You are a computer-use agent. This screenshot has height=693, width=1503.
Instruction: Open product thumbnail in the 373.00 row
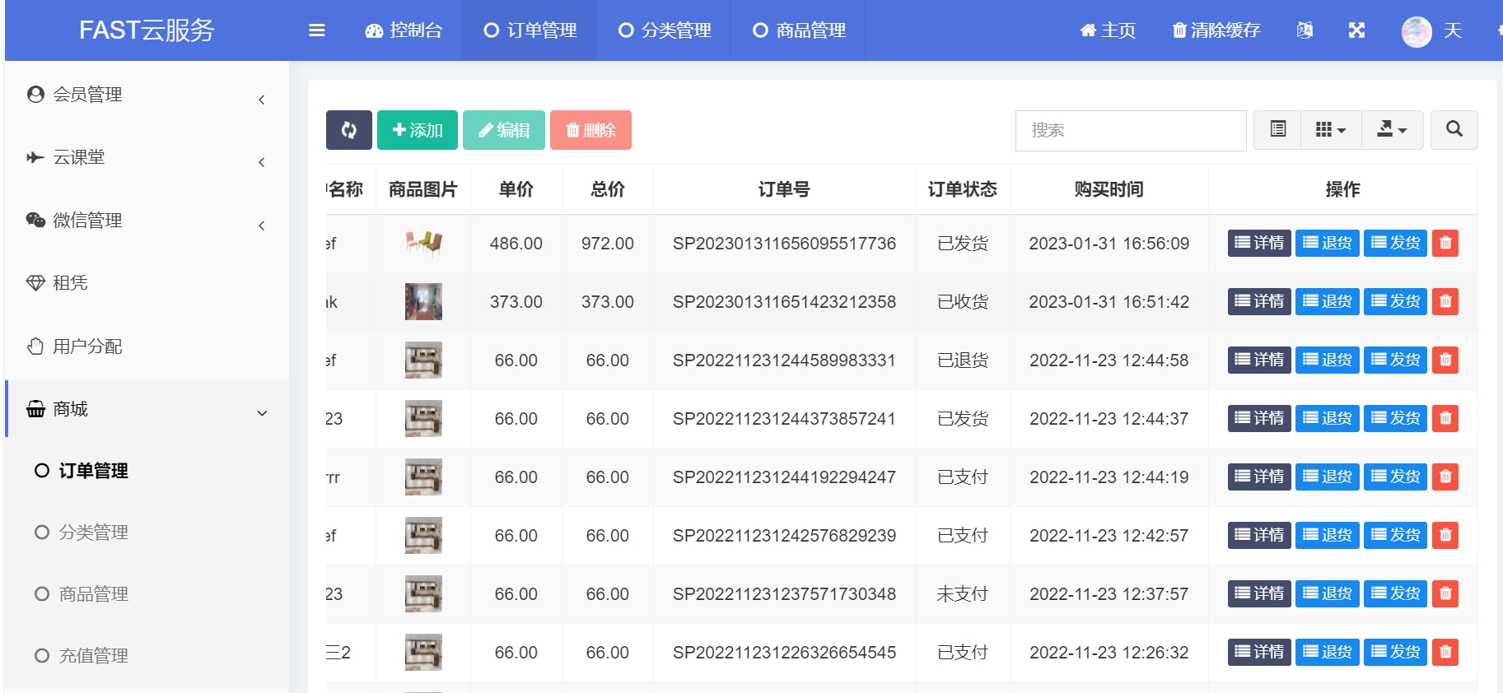(423, 301)
